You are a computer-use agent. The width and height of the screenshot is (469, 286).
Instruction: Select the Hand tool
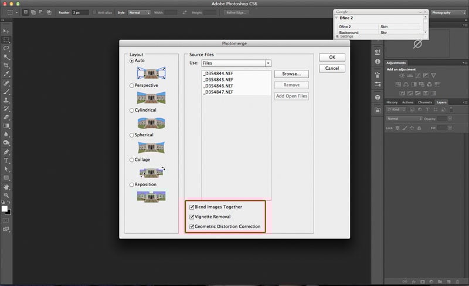6,187
